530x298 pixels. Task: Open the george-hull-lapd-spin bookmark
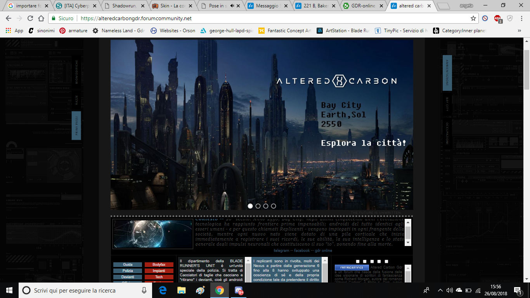[227, 31]
